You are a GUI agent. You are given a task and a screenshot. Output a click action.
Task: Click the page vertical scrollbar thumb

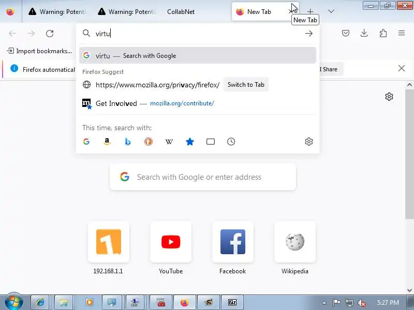tap(409, 154)
